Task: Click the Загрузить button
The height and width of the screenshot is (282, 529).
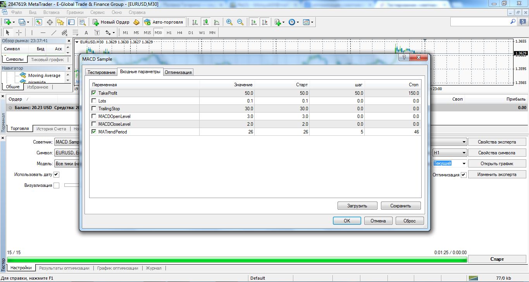Action: point(357,206)
